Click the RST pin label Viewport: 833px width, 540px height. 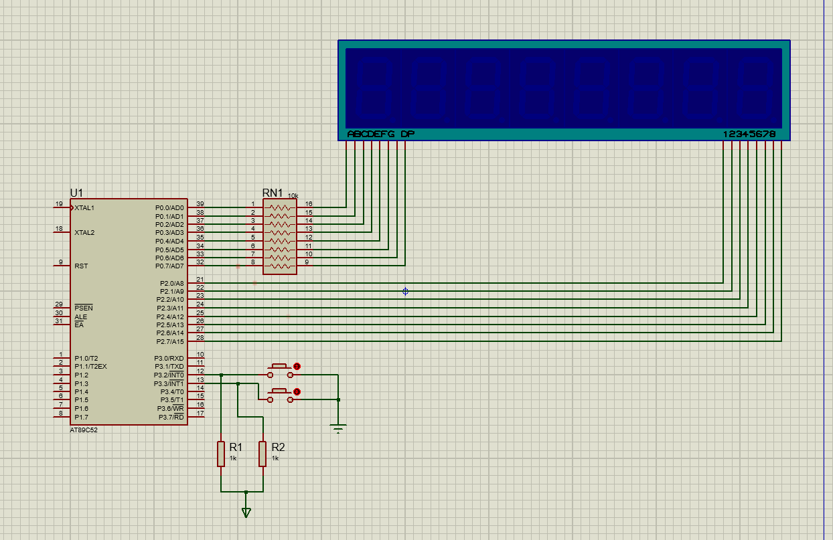tap(81, 266)
